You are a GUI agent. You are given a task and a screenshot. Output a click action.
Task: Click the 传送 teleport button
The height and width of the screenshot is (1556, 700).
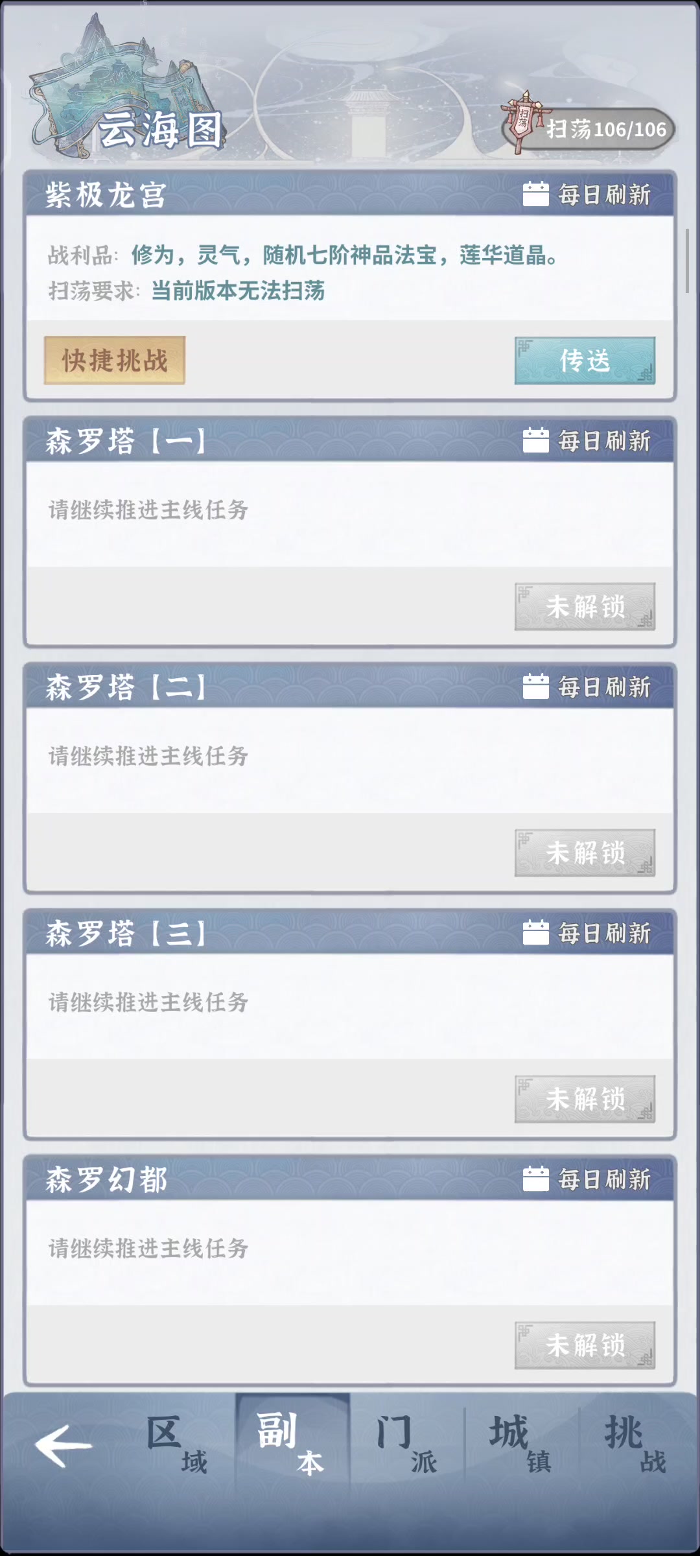tap(585, 360)
